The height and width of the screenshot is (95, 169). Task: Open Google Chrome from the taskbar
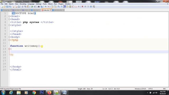coord(34,93)
